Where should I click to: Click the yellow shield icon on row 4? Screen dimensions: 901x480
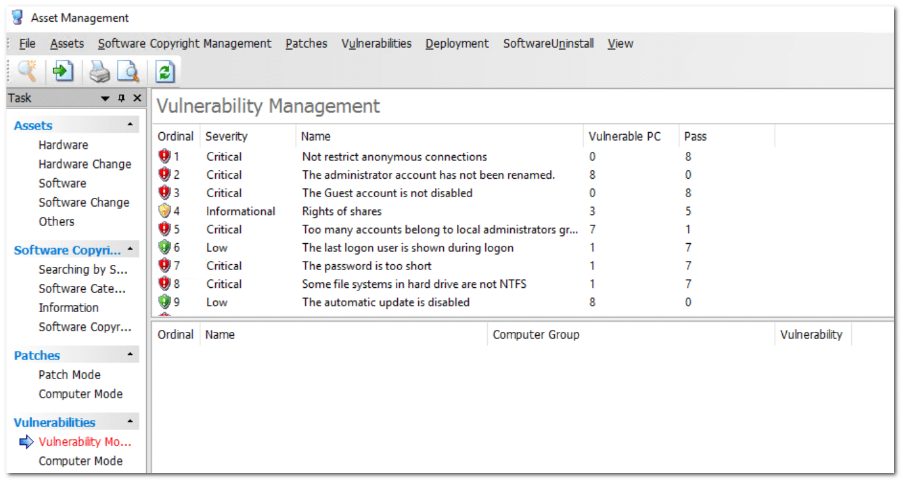point(165,211)
